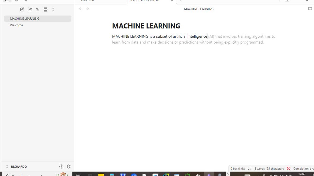The image size is (314, 176).
Task: Change the file sort order
Action: click(x=38, y=9)
